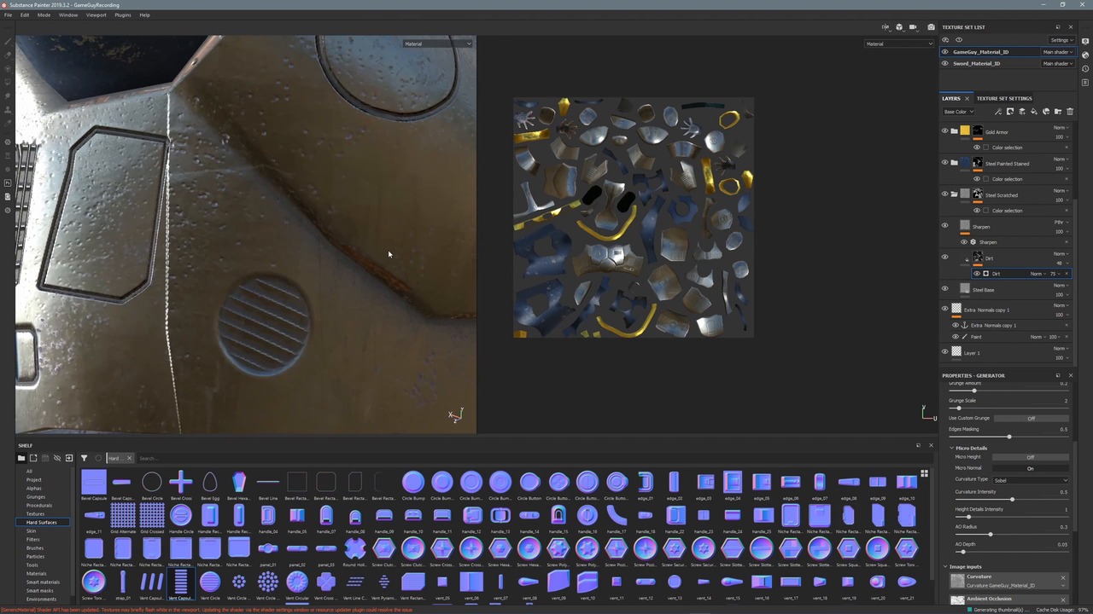Click the shelf import resource icon
The image size is (1093, 614).
click(x=69, y=458)
